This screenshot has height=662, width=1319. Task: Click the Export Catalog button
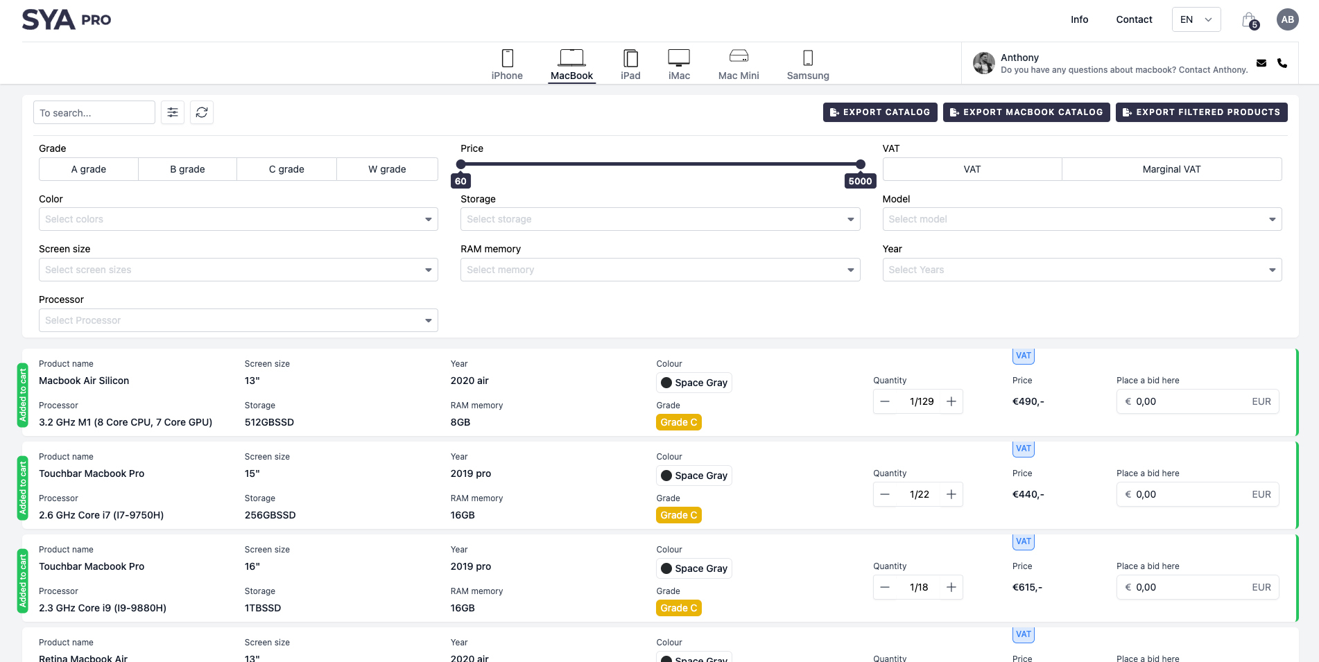coord(880,112)
